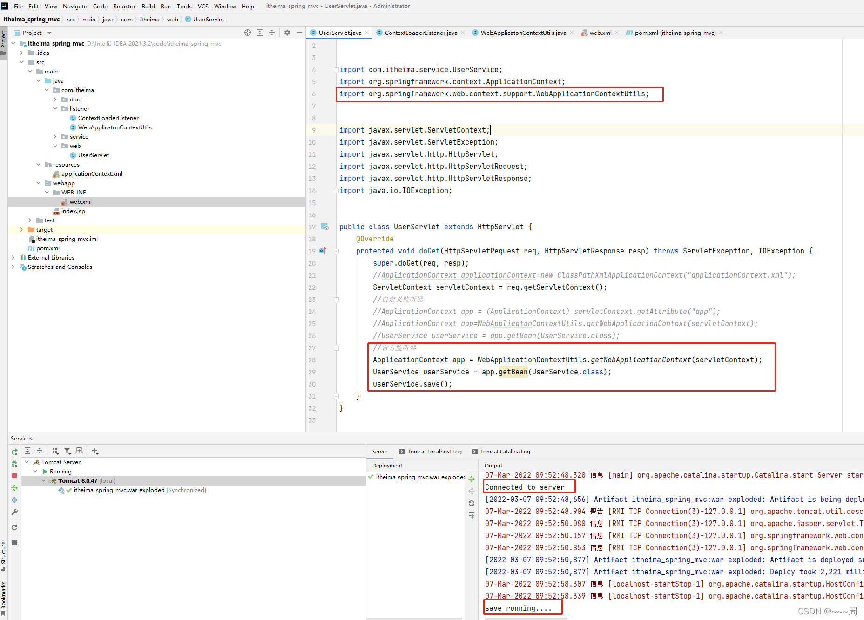Collapse the Tomcat Server node in Services
The image size is (864, 620).
pyautogui.click(x=27, y=462)
